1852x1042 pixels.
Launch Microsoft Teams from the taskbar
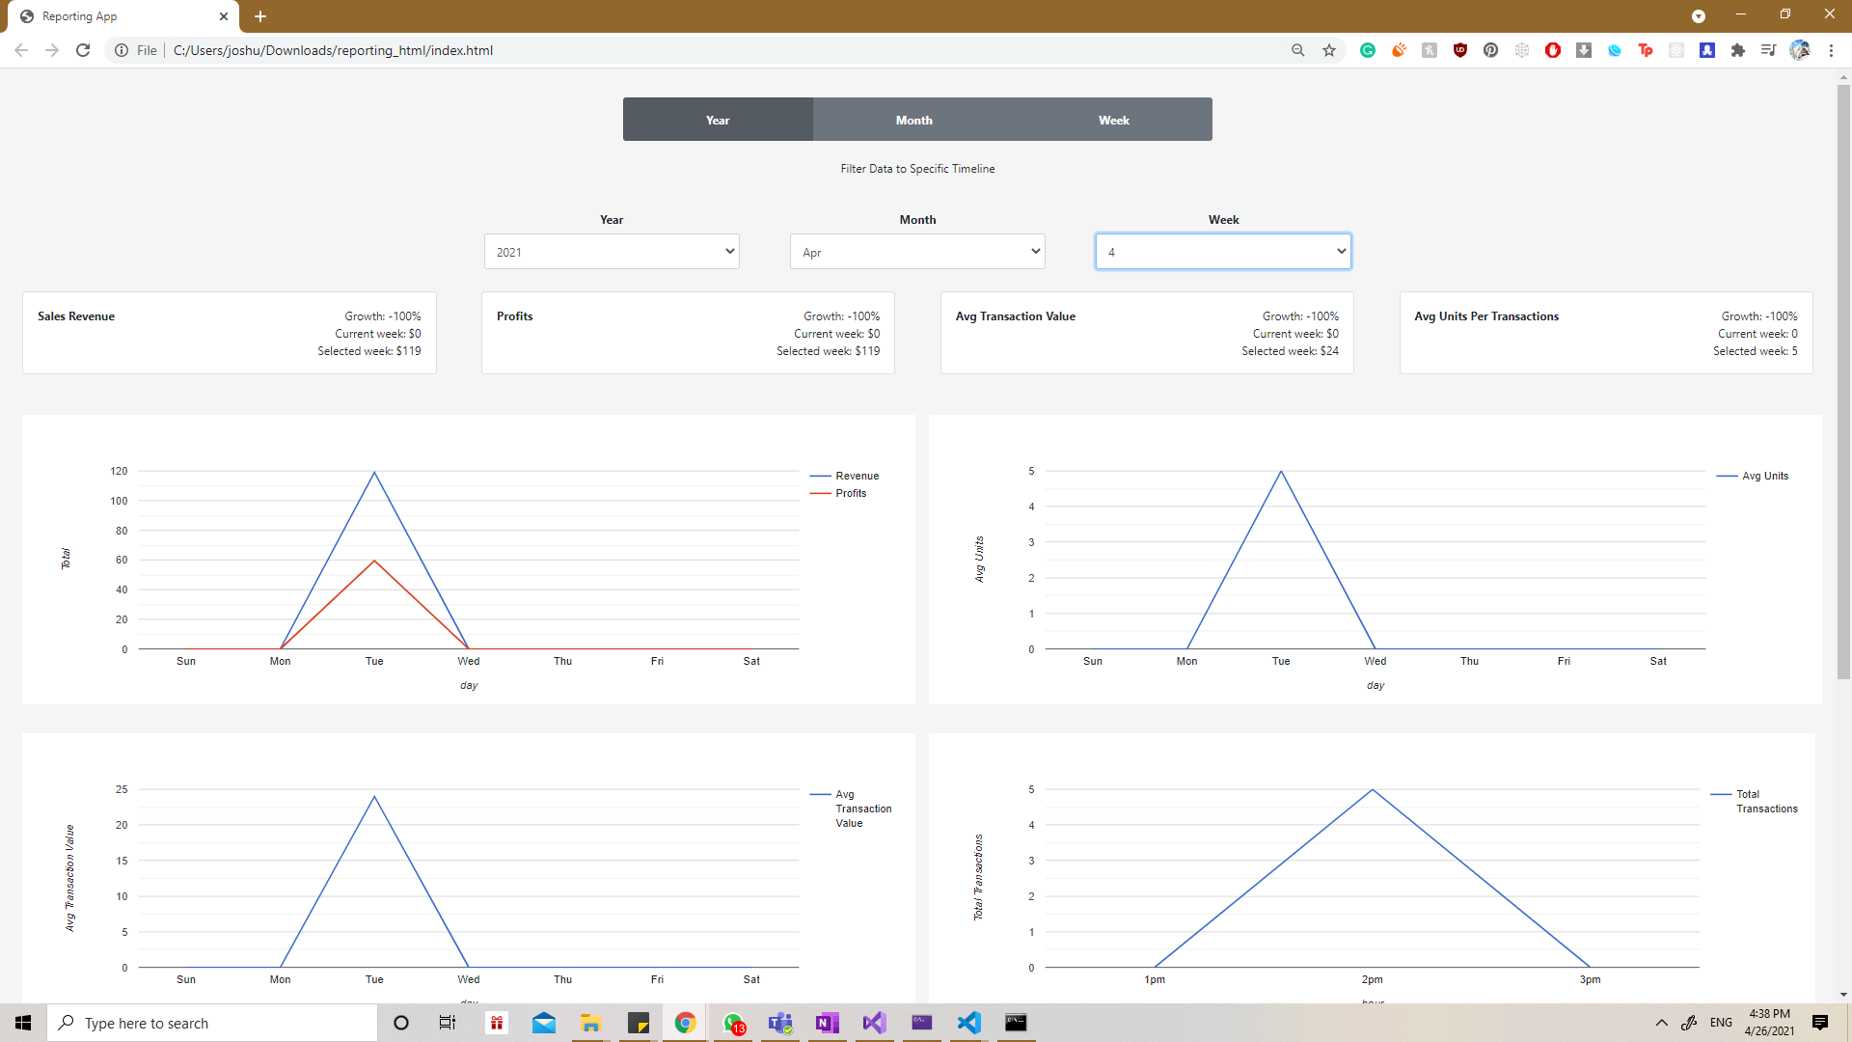pos(780,1023)
